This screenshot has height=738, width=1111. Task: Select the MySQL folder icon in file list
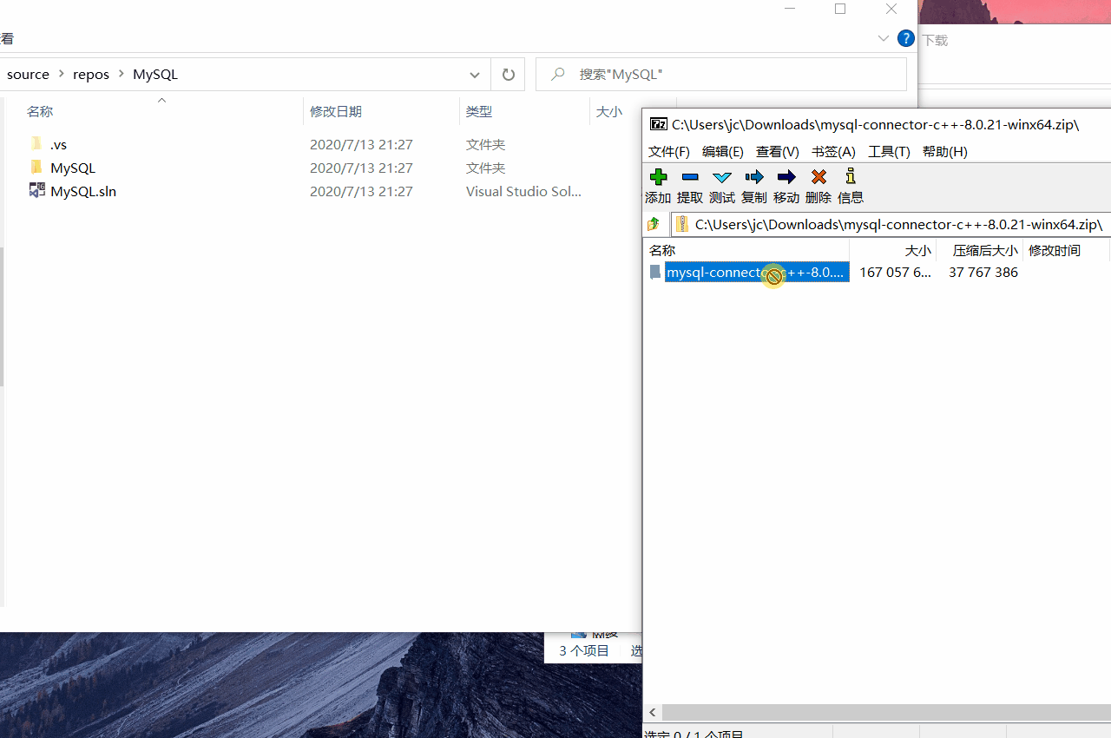[x=36, y=168]
